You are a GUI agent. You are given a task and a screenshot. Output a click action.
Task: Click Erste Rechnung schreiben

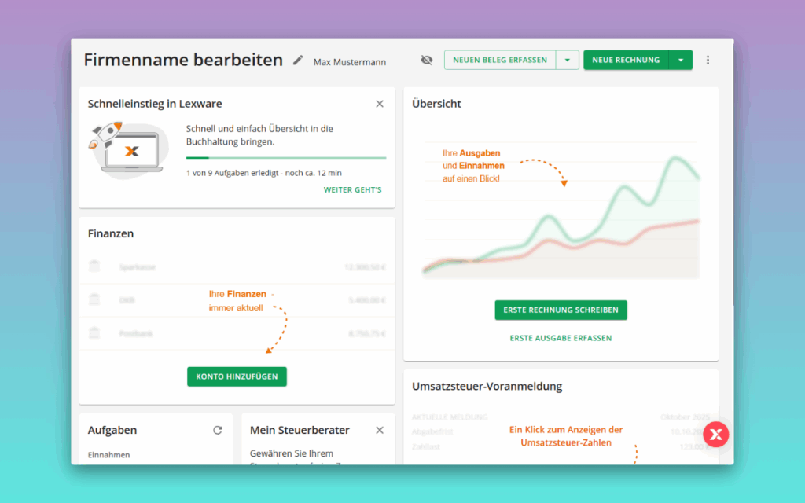[561, 310]
